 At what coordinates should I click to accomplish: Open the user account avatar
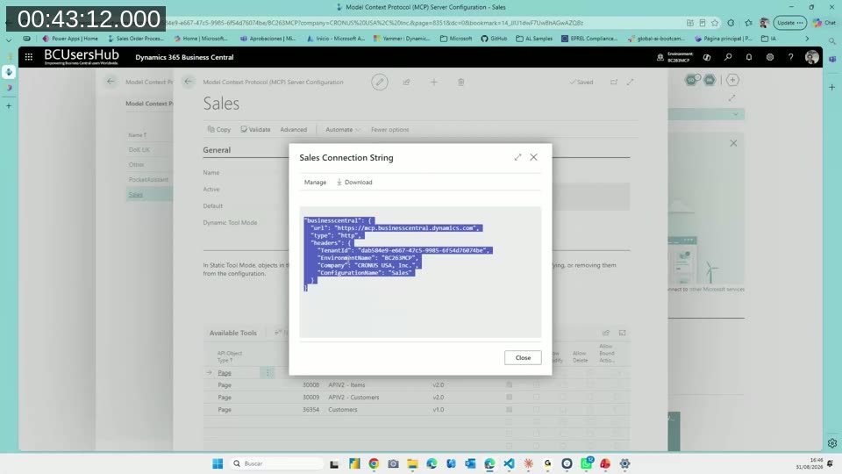(x=812, y=57)
